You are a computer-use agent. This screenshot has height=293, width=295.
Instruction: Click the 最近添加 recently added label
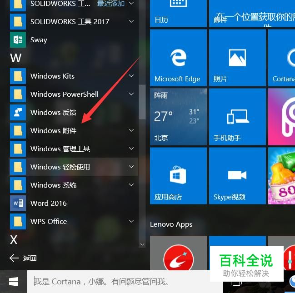click(x=111, y=3)
